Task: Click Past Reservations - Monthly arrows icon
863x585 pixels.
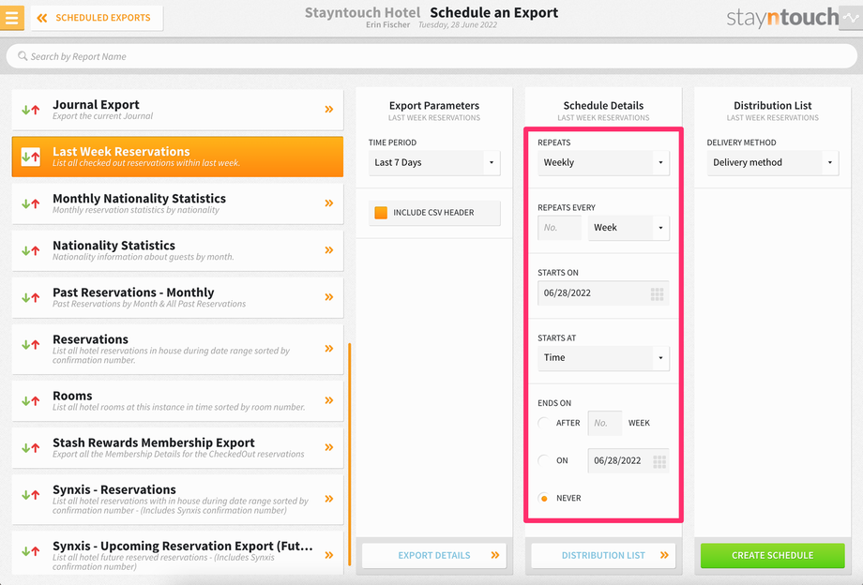Action: coord(31,297)
